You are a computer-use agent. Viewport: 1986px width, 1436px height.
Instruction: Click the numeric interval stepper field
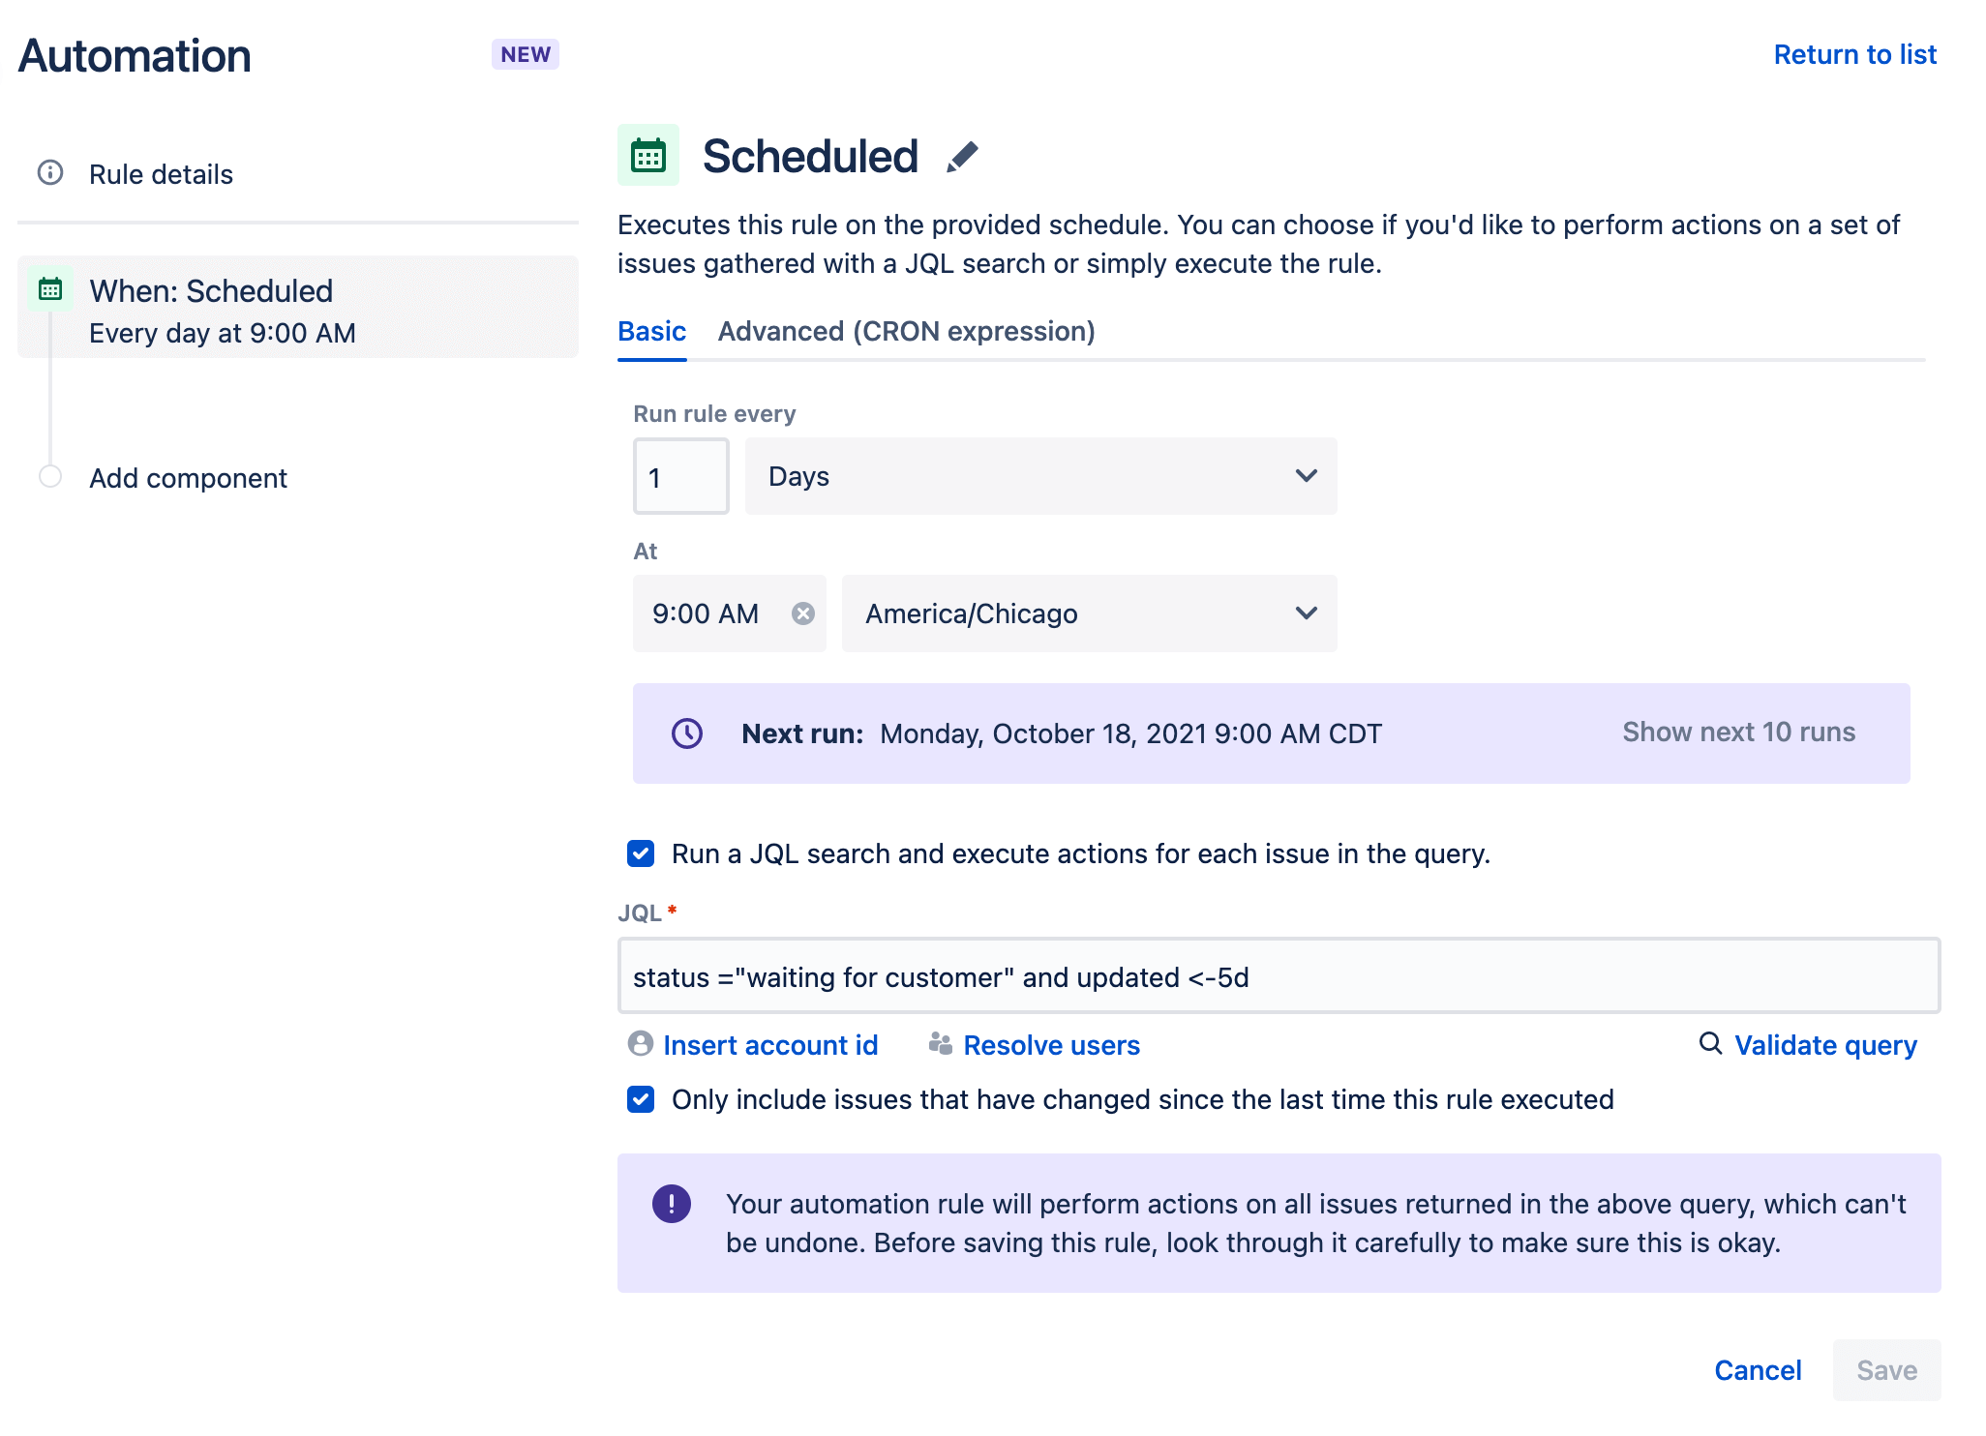(x=680, y=475)
